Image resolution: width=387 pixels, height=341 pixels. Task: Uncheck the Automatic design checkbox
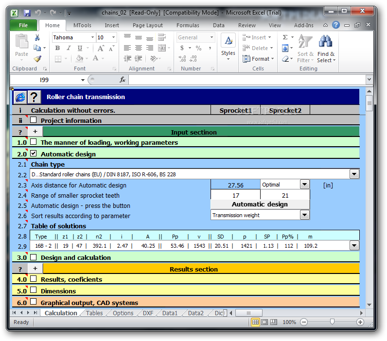click(x=34, y=153)
